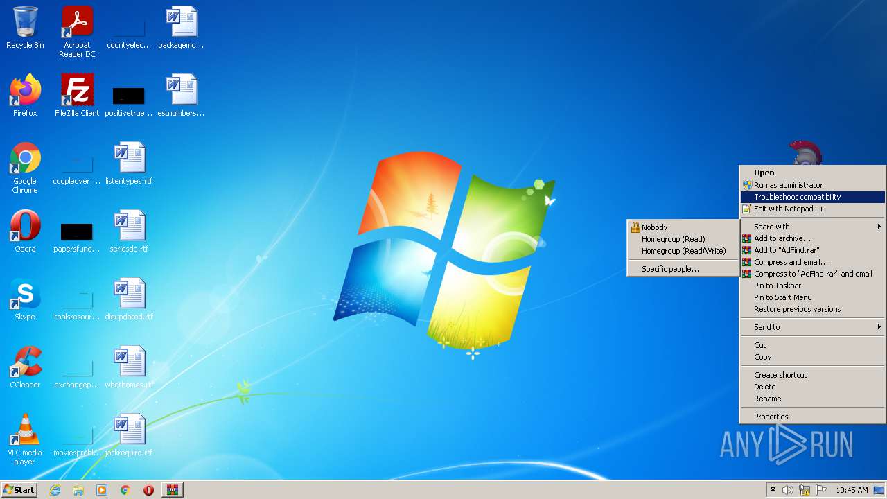
Task: Select the Opera desktop shortcut
Action: [25, 231]
